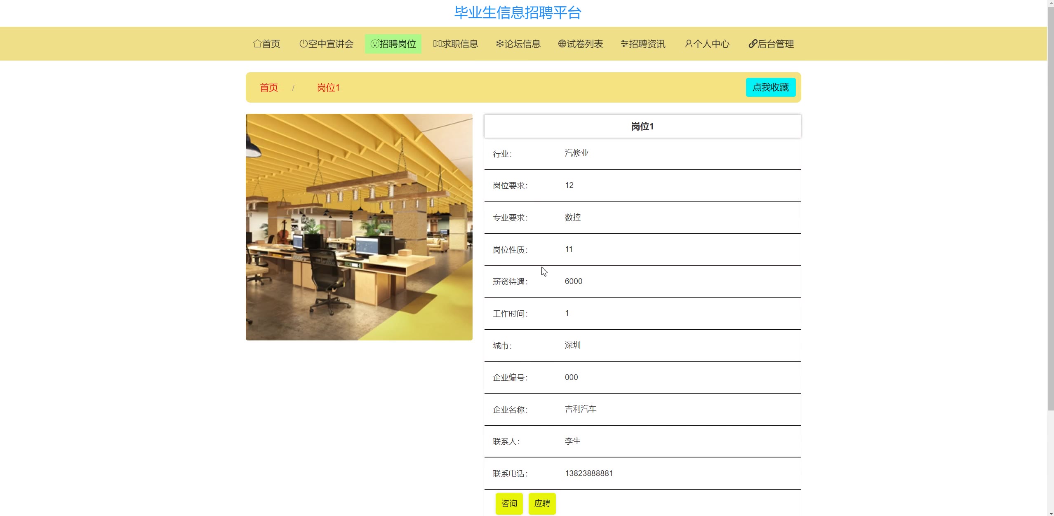This screenshot has height=516, width=1054.
Task: Click the clock icon beside 空中宣讲会
Action: coord(303,44)
